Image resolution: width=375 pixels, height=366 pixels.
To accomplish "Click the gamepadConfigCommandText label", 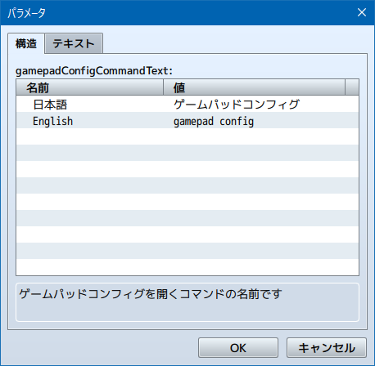I will coord(94,71).
